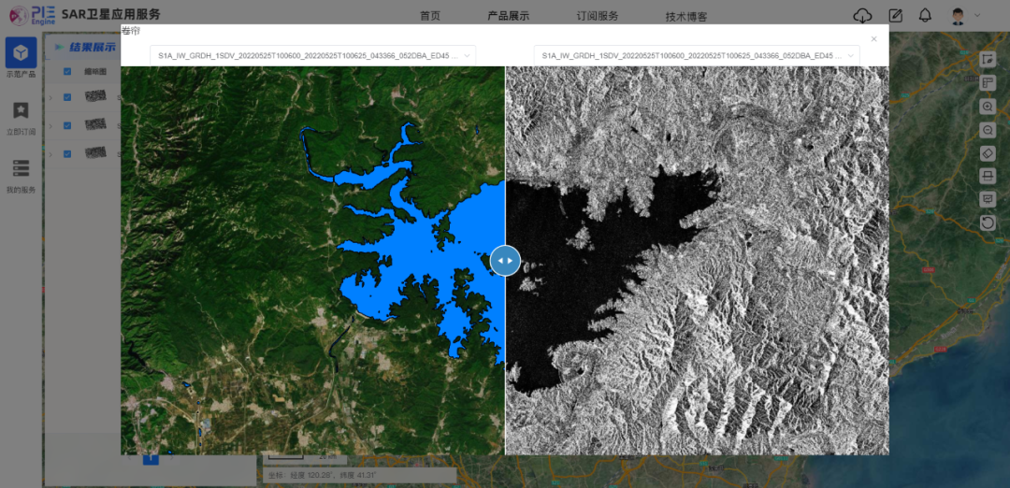Click the 缩略图 column header
1010x488 pixels.
[x=94, y=71]
